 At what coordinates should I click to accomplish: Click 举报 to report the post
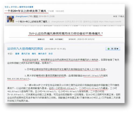click(115, 16)
